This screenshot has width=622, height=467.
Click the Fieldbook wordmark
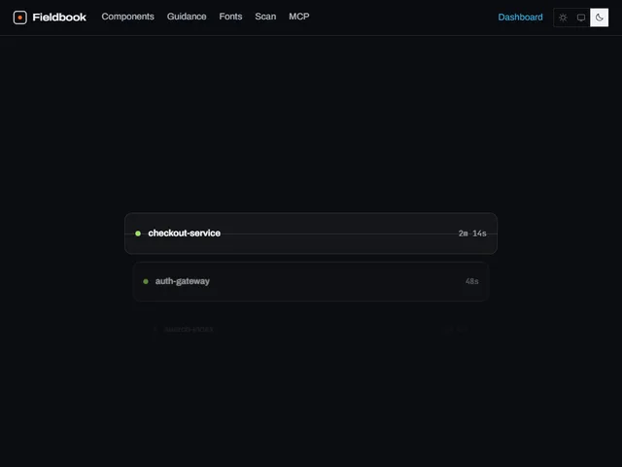59,18
